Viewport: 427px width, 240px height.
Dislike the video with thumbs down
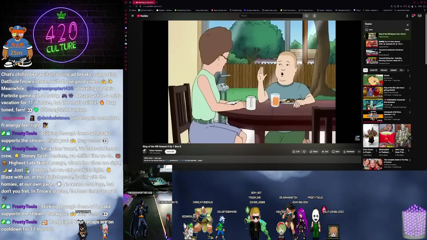(x=304, y=152)
